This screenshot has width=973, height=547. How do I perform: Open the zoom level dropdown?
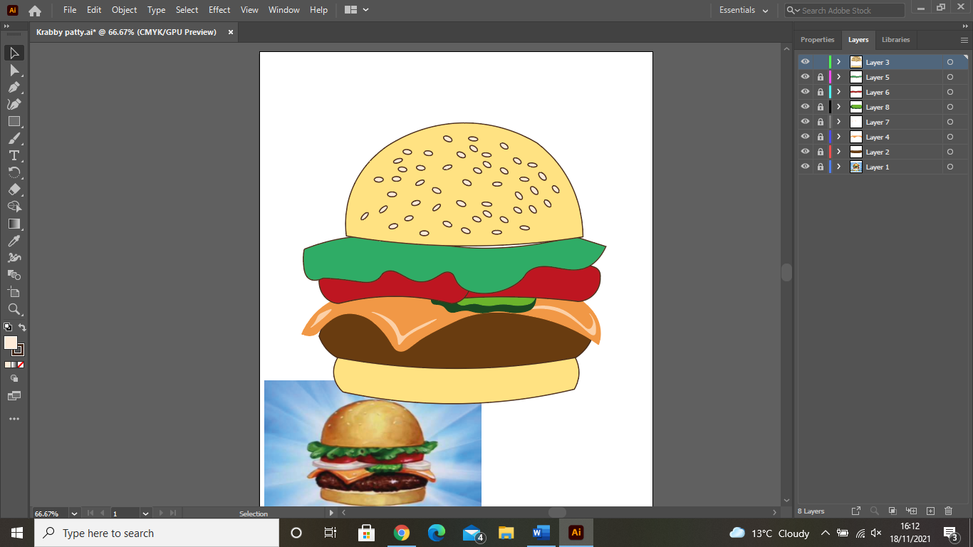(x=74, y=513)
